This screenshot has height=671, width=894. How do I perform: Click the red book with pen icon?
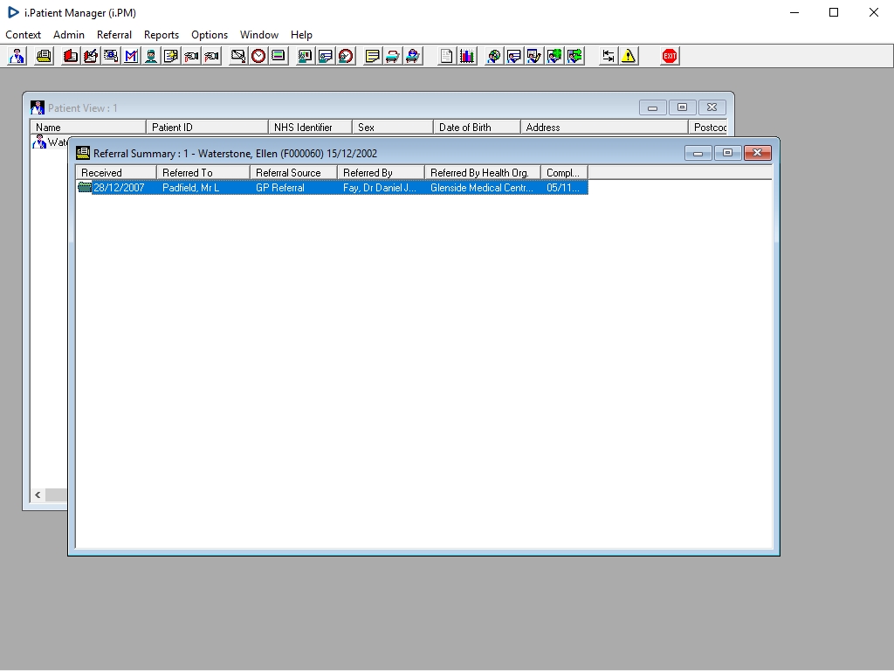tap(91, 56)
